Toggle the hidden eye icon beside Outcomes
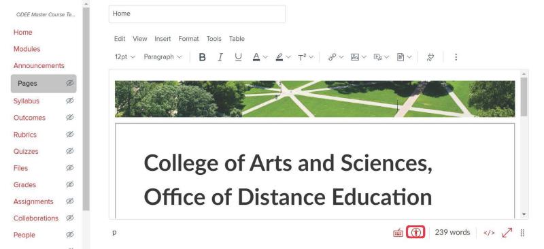The image size is (544, 249). (x=70, y=118)
